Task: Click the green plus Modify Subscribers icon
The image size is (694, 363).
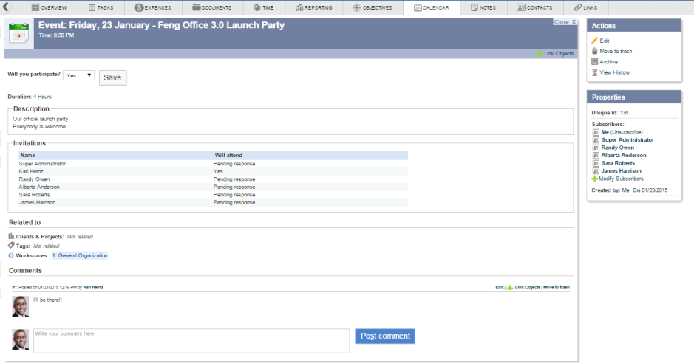Action: (595, 179)
